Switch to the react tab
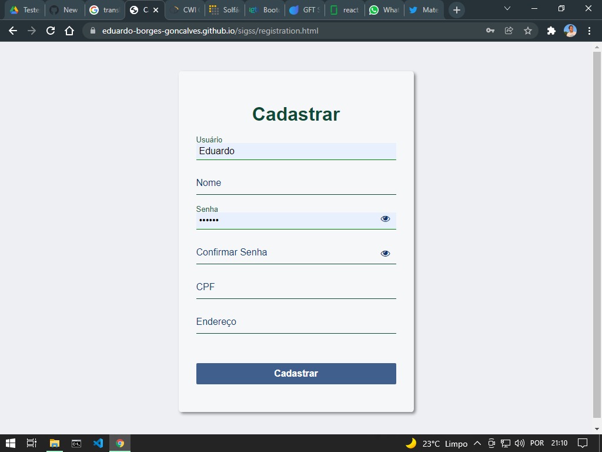 point(345,10)
